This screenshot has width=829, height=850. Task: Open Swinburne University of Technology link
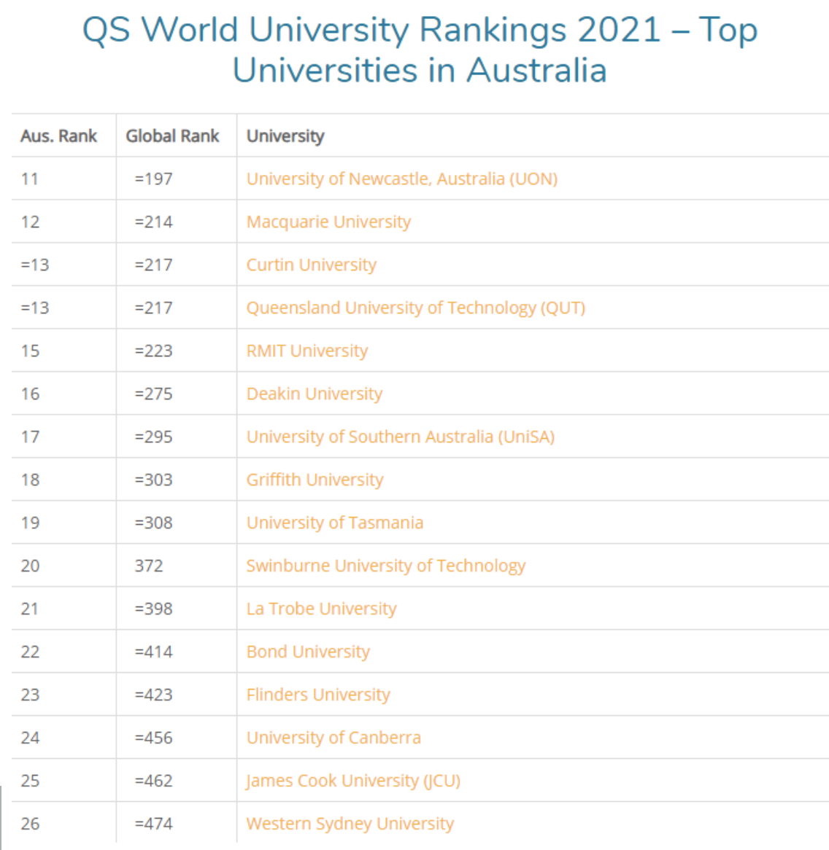pos(386,566)
